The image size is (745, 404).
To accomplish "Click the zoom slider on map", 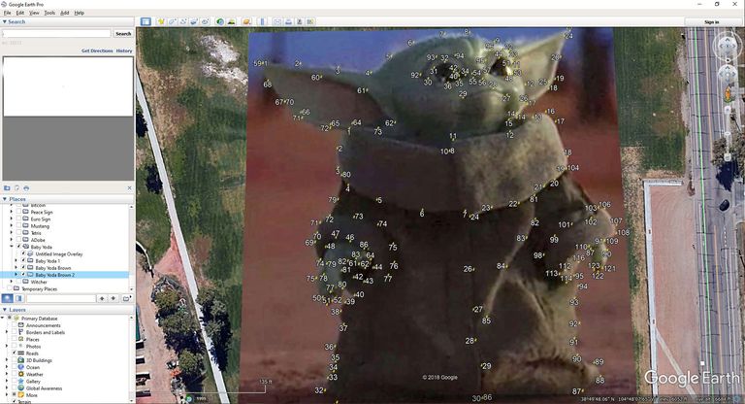I will click(x=728, y=134).
